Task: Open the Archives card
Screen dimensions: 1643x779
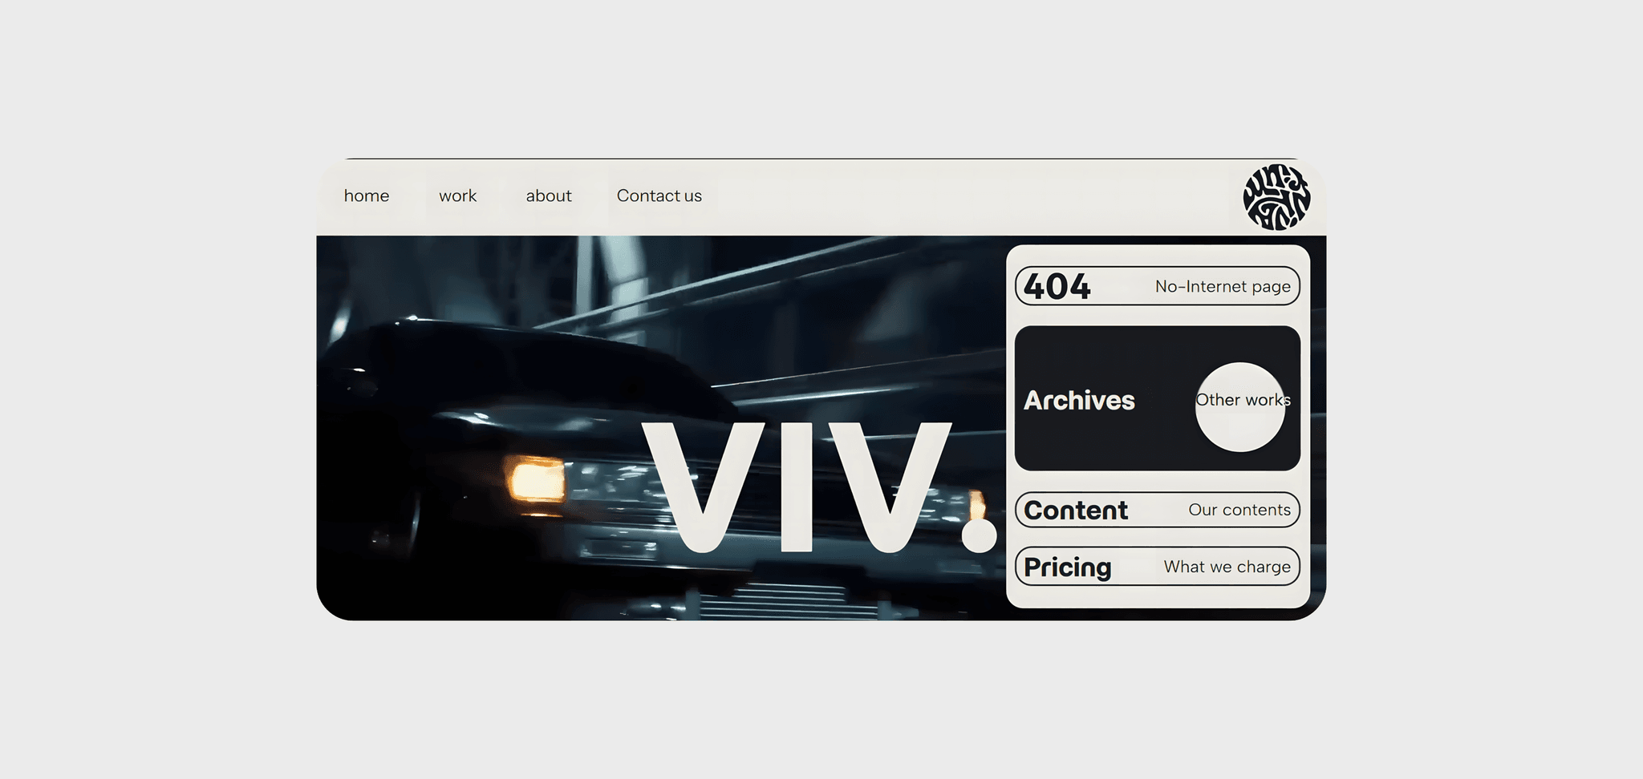Action: [1158, 398]
